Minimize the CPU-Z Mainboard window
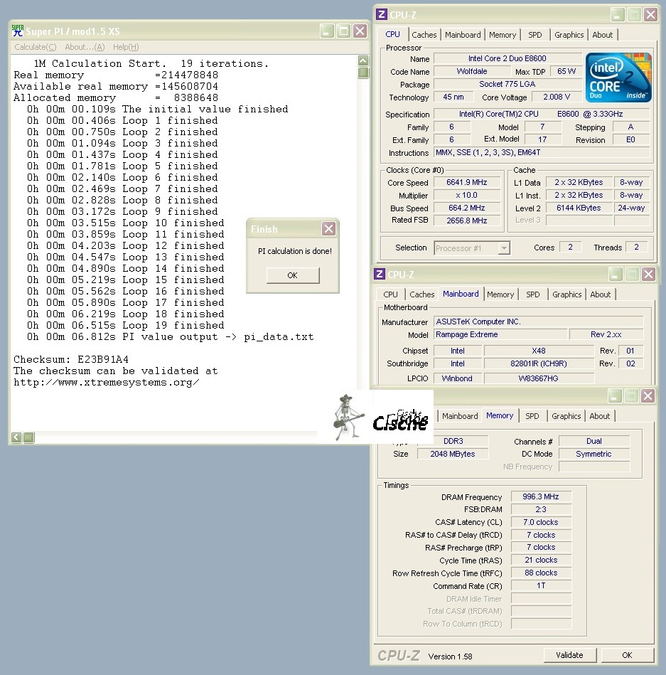This screenshot has width=666, height=675. tap(616, 275)
